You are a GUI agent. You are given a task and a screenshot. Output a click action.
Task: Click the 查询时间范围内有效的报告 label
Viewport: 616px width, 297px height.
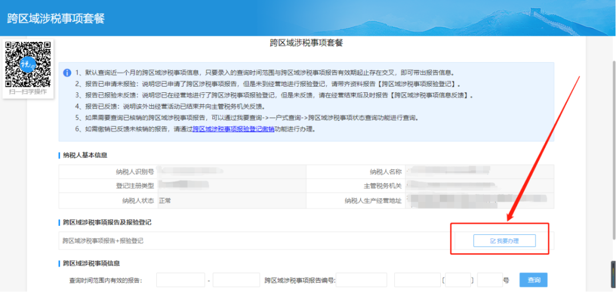tap(106, 280)
